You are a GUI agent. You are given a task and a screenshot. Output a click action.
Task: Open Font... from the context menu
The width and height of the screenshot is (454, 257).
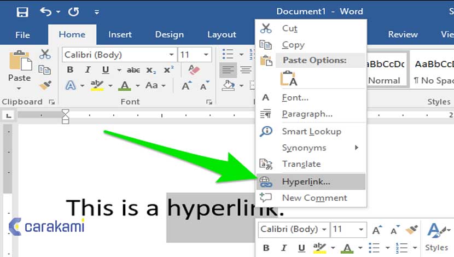pyautogui.click(x=311, y=97)
